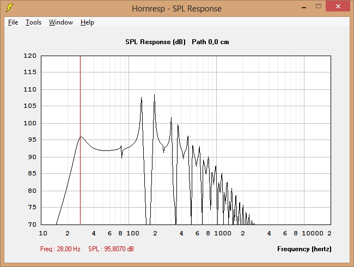Click the 'SPL Response (dB)' chart title
The image size is (354, 267).
(155, 42)
